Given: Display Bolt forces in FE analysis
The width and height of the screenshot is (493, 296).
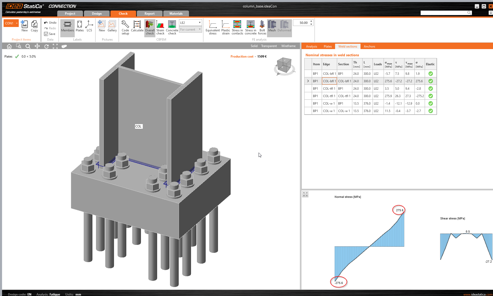Looking at the screenshot, I should click(x=262, y=24).
